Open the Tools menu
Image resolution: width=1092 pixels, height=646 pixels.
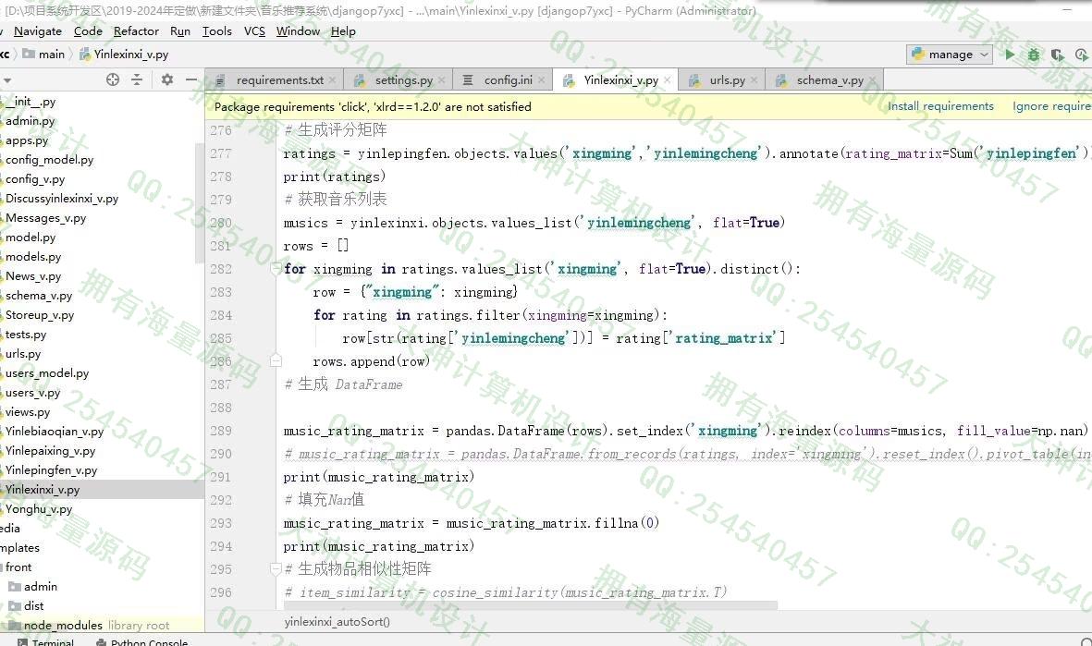tap(216, 31)
